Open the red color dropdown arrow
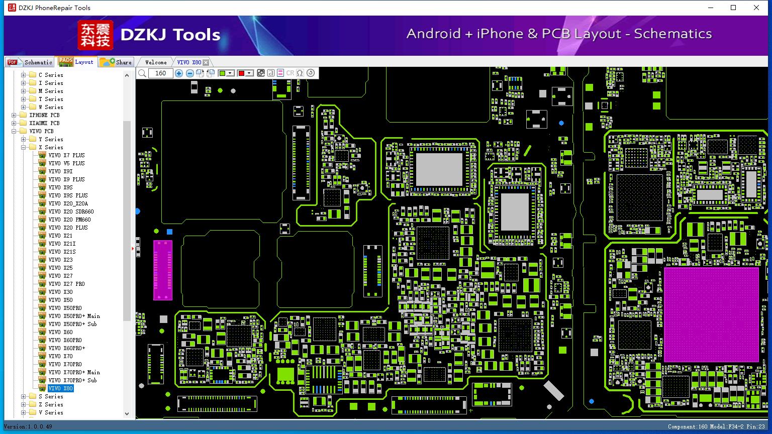Viewport: 772px width, 434px height. pyautogui.click(x=249, y=73)
